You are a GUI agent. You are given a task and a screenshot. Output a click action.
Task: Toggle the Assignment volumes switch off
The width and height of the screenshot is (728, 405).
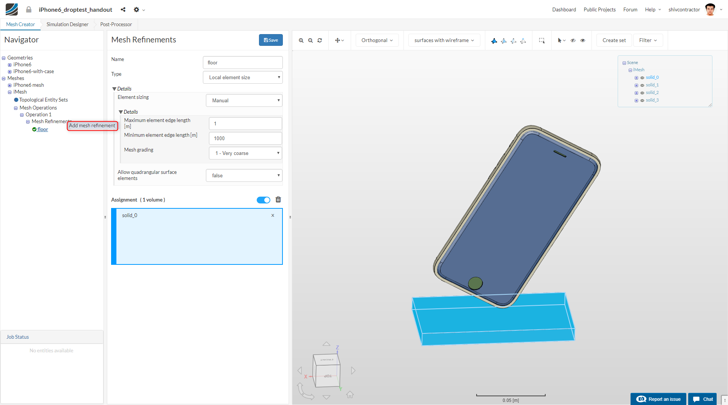[264, 200]
